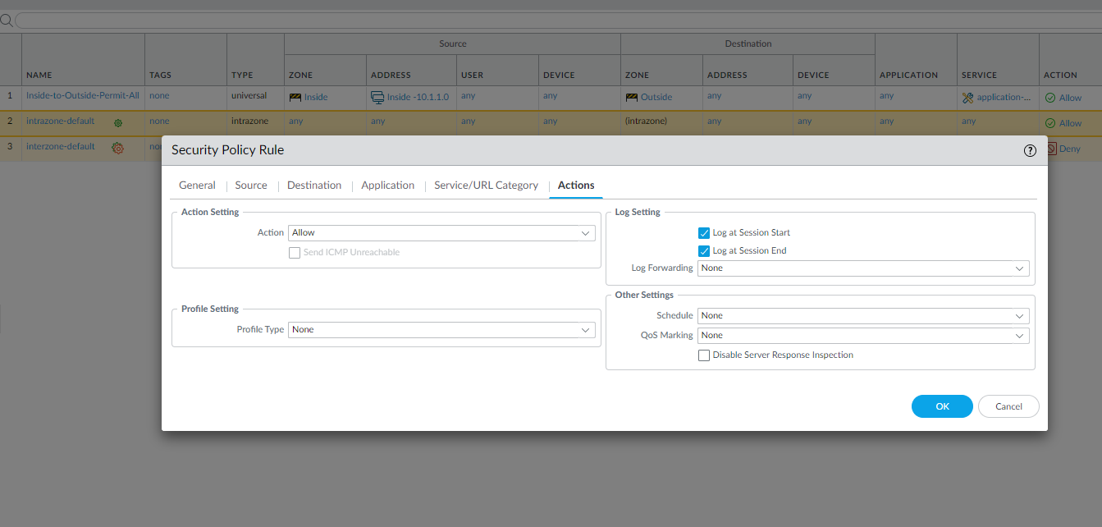Click the red gear icon beside interzone-default
Image resolution: width=1102 pixels, height=527 pixels.
click(x=117, y=148)
